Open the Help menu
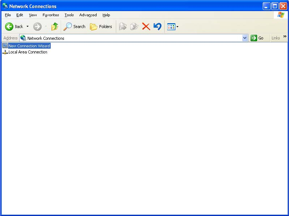289x216 pixels. coord(106,15)
